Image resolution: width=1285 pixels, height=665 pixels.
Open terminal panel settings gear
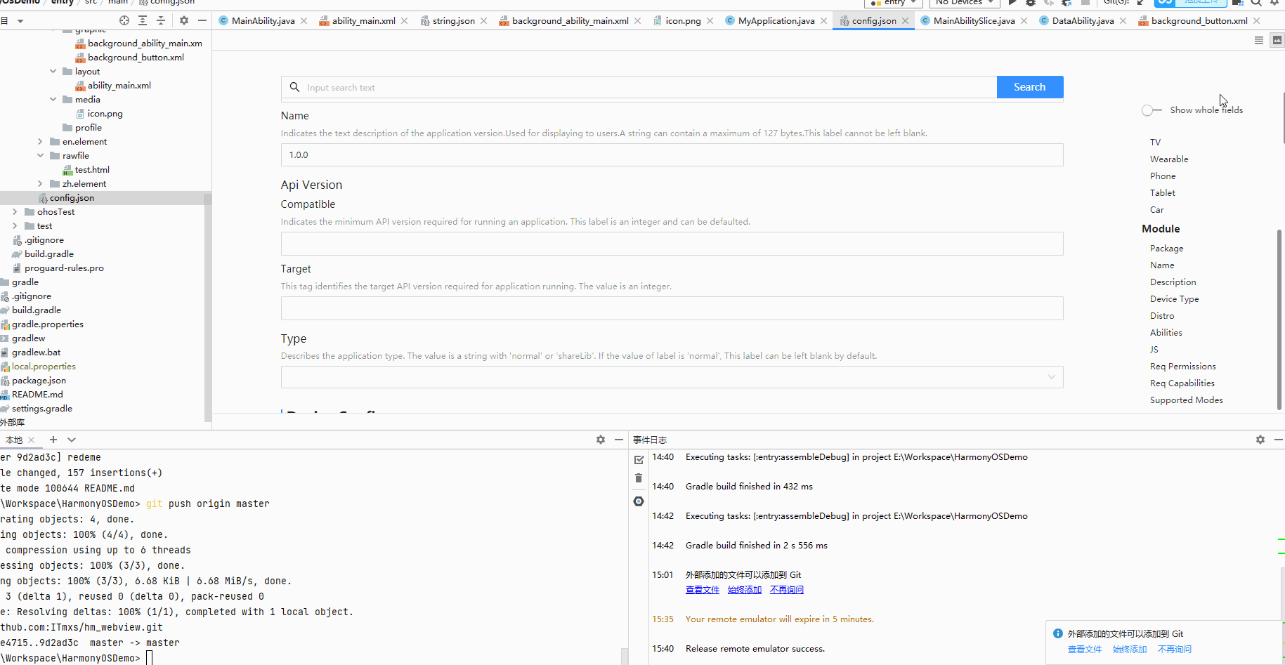[x=601, y=440]
